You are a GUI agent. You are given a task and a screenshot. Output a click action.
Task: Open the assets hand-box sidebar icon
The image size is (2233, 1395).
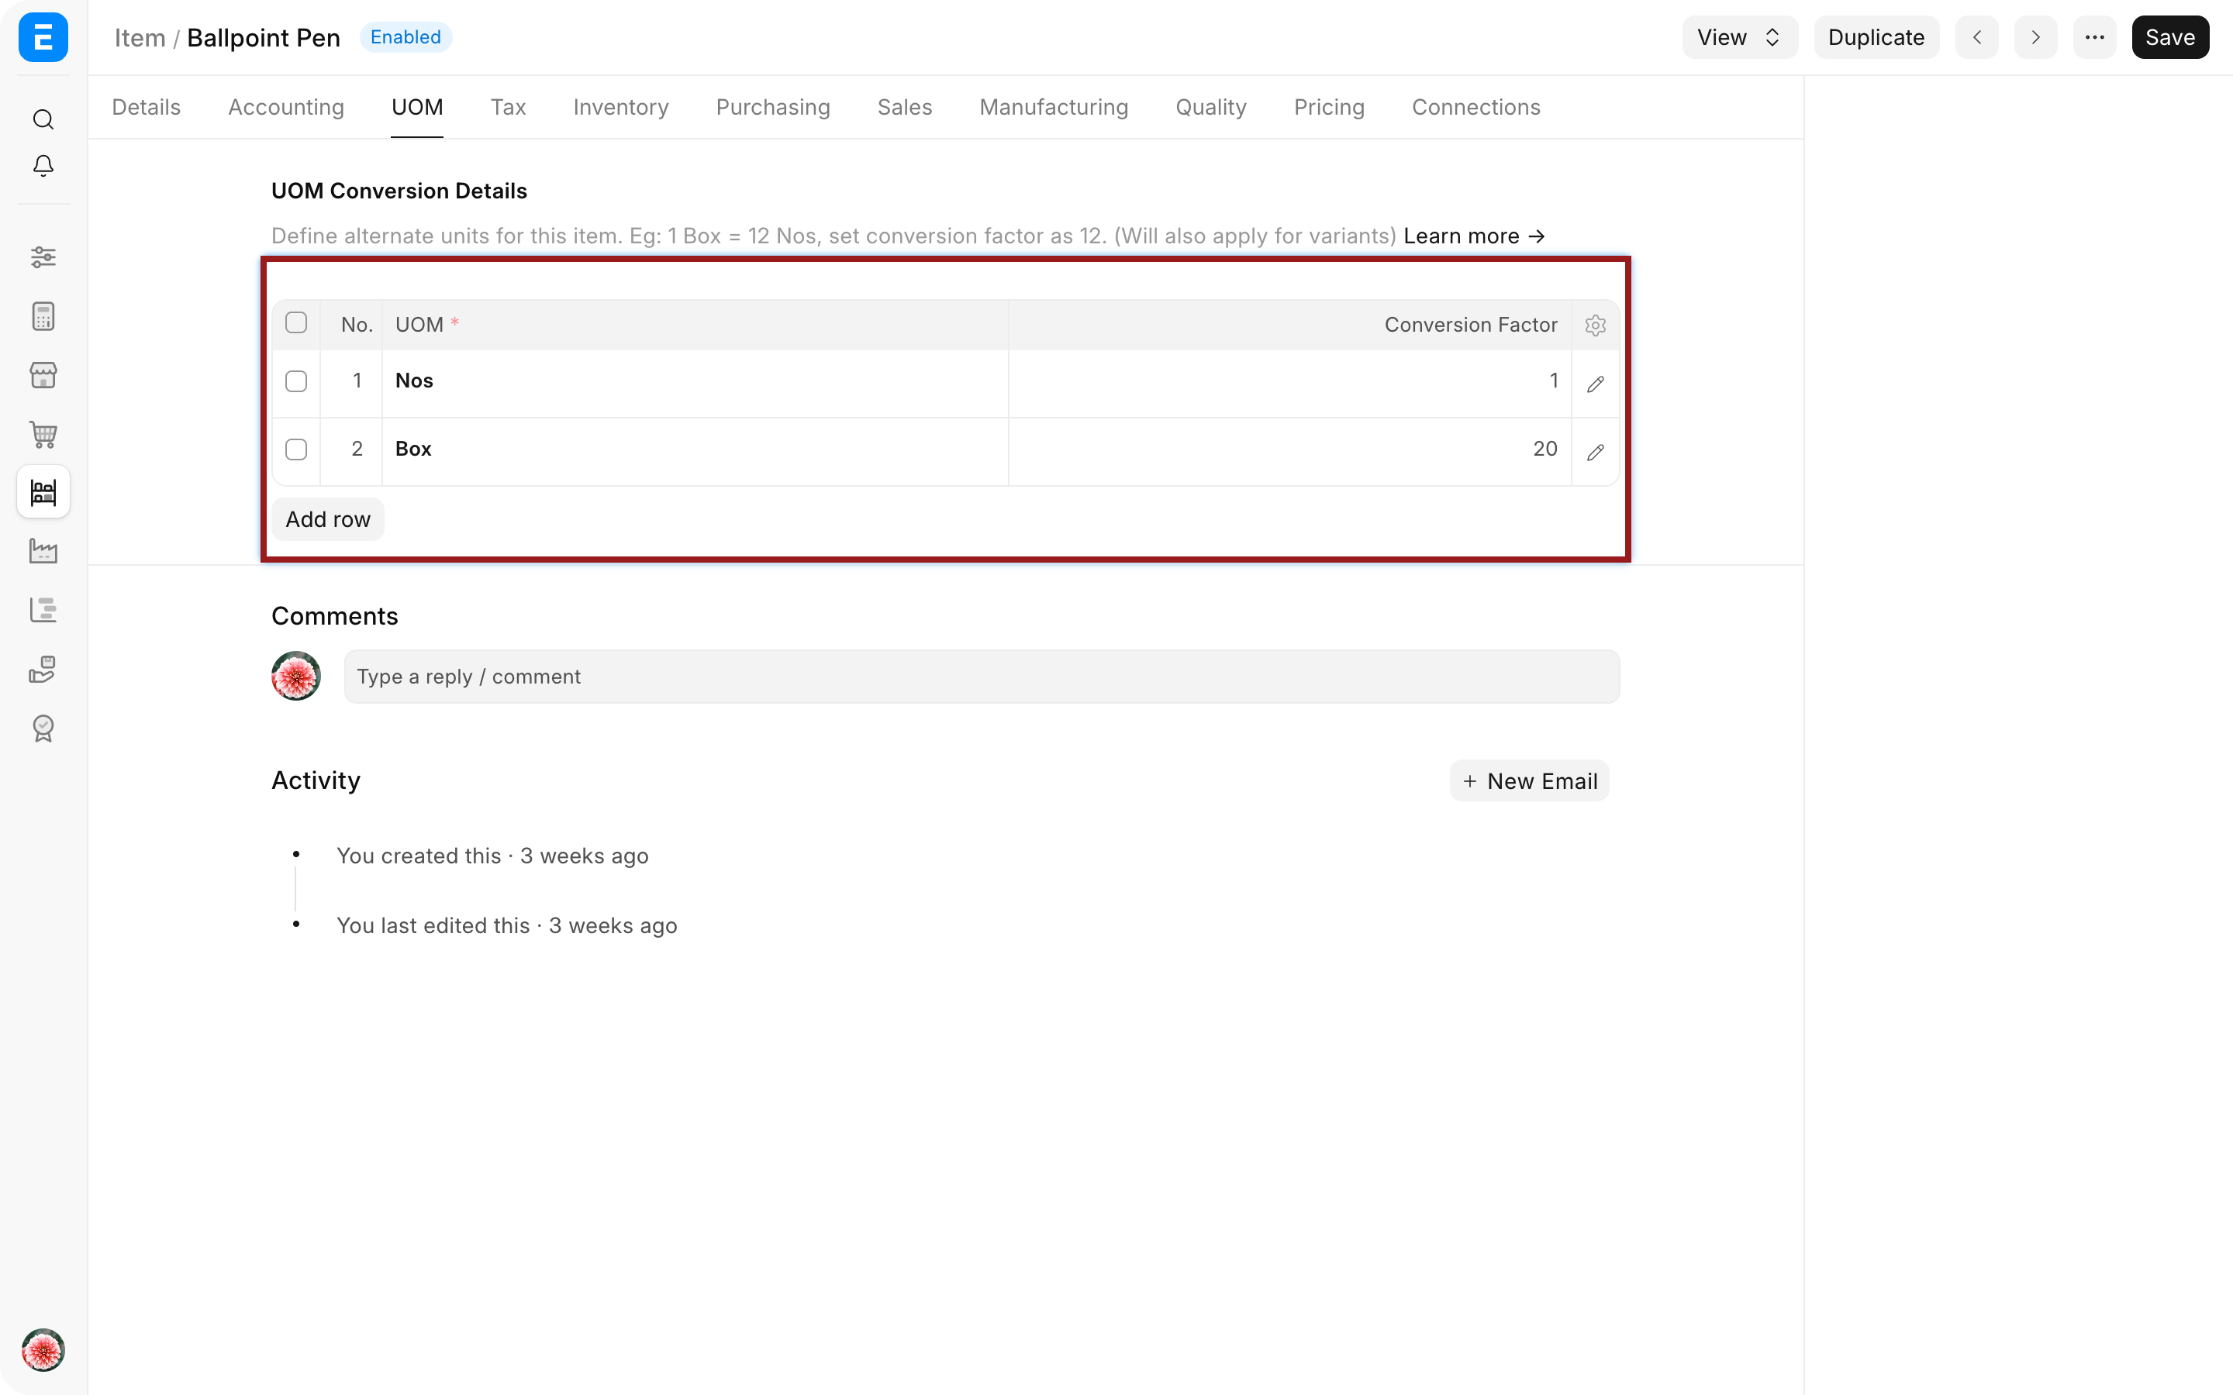43,669
